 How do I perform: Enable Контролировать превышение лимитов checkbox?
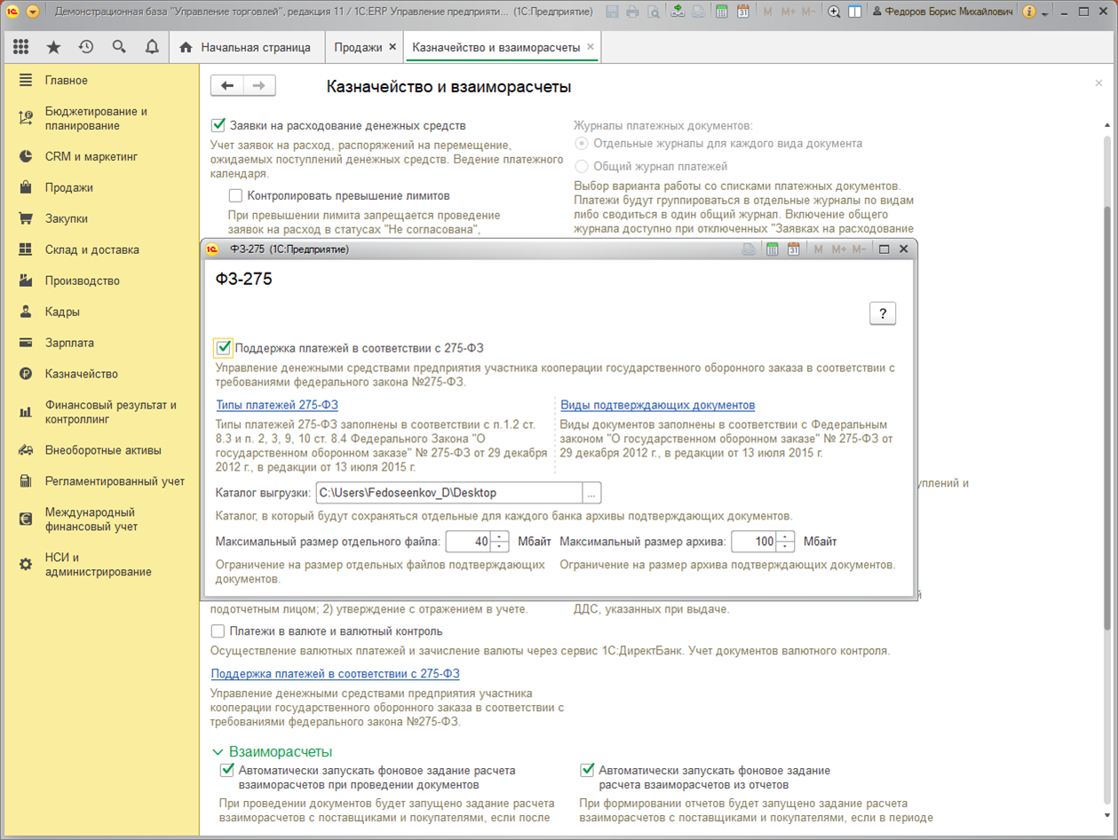click(x=235, y=195)
